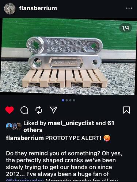
Task: Open comments with speech bubble icon
Action: click(x=24, y=110)
